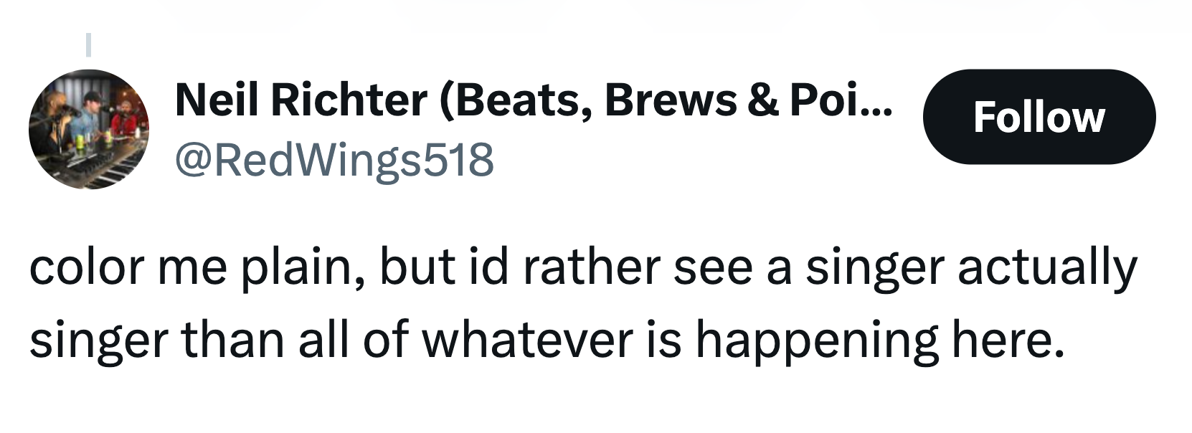Follow the @RedWings518 account
The width and height of the screenshot is (1192, 433).
click(1039, 117)
